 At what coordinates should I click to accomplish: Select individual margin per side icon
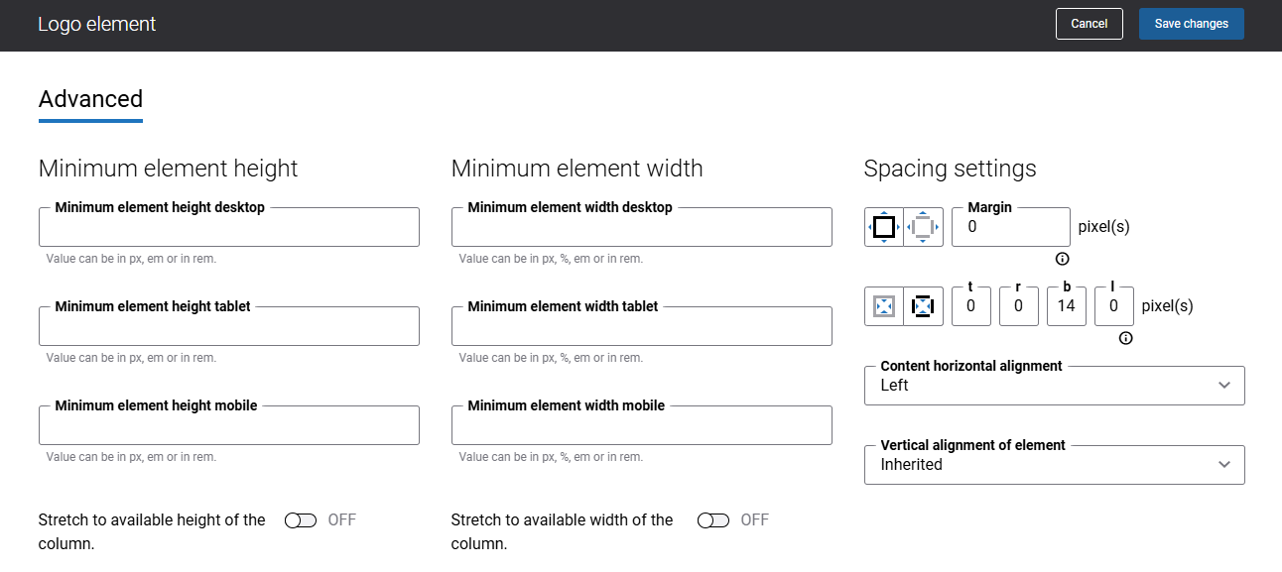(923, 227)
